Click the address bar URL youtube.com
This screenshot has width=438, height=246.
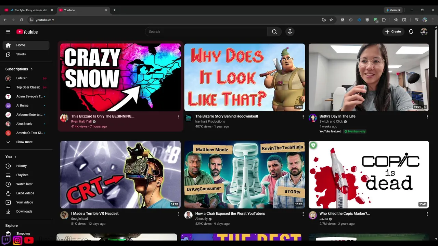pyautogui.click(x=45, y=20)
